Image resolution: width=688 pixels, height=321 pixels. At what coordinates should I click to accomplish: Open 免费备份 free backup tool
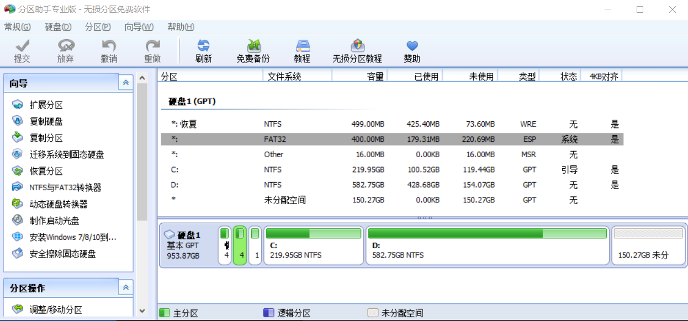pyautogui.click(x=253, y=46)
